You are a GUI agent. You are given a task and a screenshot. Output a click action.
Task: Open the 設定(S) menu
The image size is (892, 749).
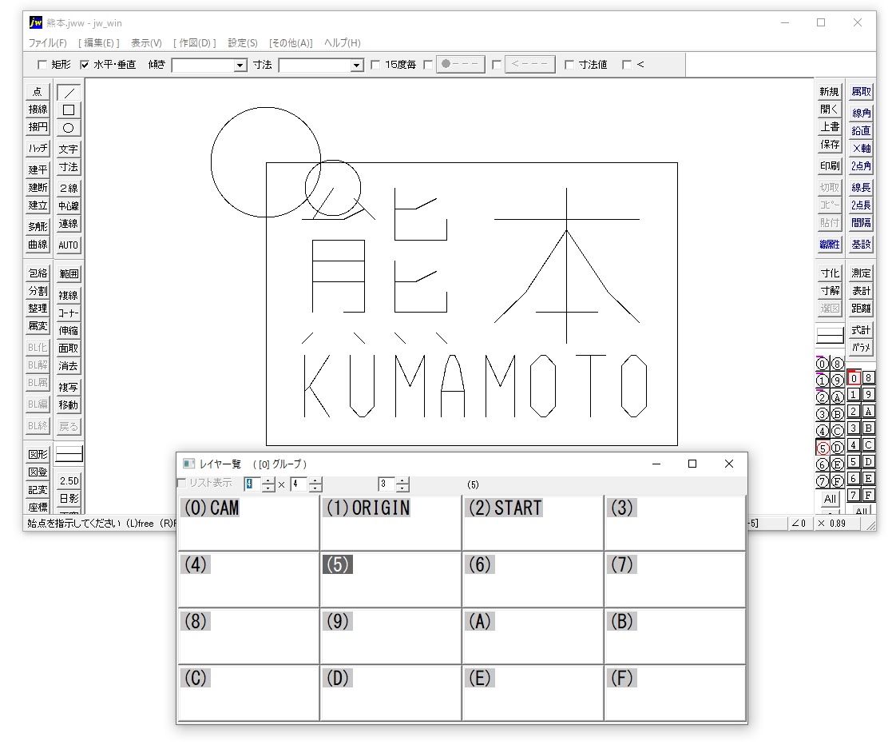click(x=243, y=43)
